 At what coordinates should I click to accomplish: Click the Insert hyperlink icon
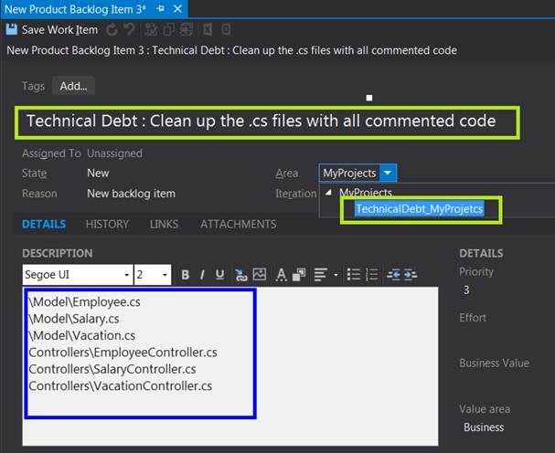(x=240, y=275)
